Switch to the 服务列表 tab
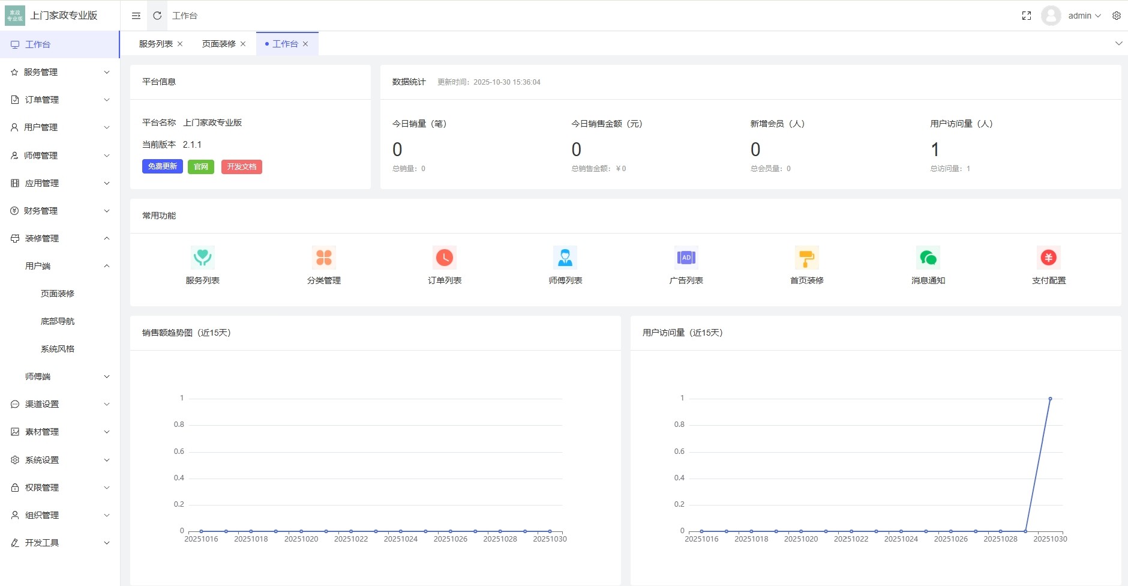 pos(155,44)
